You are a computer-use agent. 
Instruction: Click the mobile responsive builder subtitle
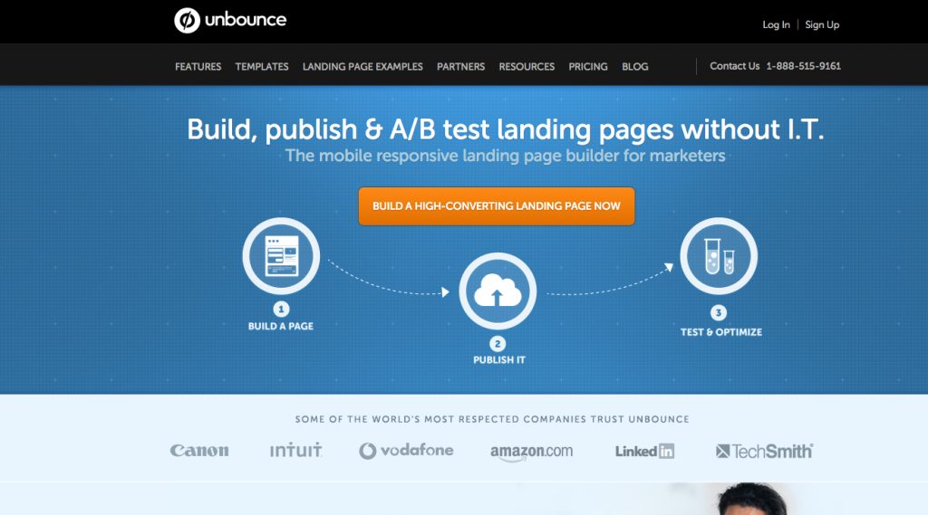[506, 156]
